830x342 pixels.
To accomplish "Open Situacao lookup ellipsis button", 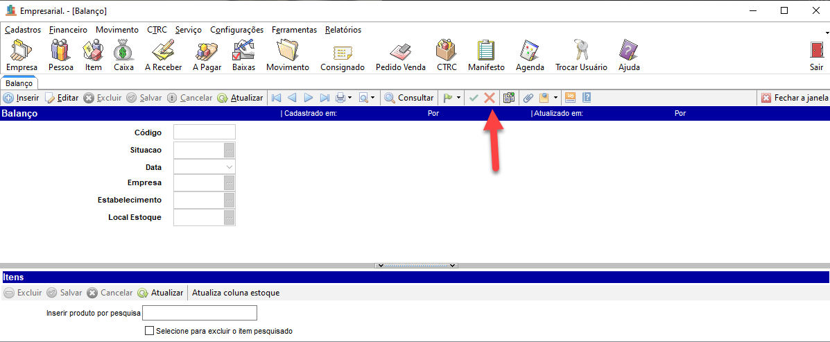I will [x=230, y=151].
